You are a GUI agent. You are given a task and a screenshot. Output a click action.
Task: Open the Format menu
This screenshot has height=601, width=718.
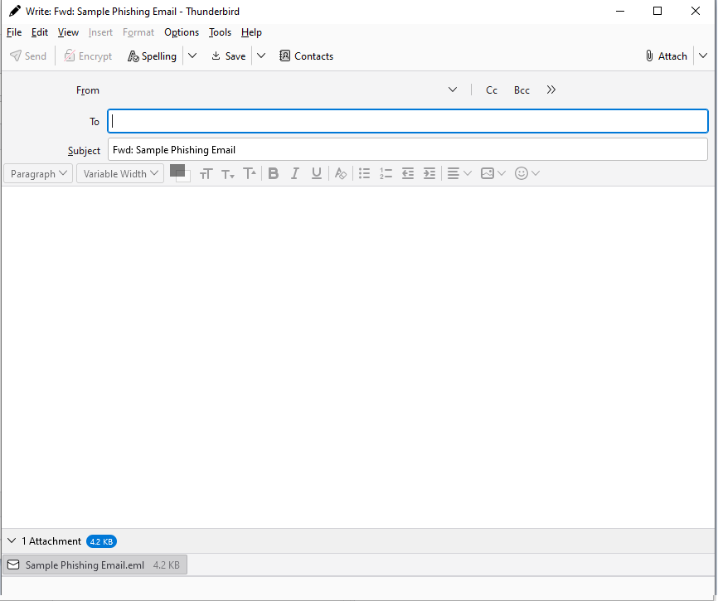pos(138,32)
